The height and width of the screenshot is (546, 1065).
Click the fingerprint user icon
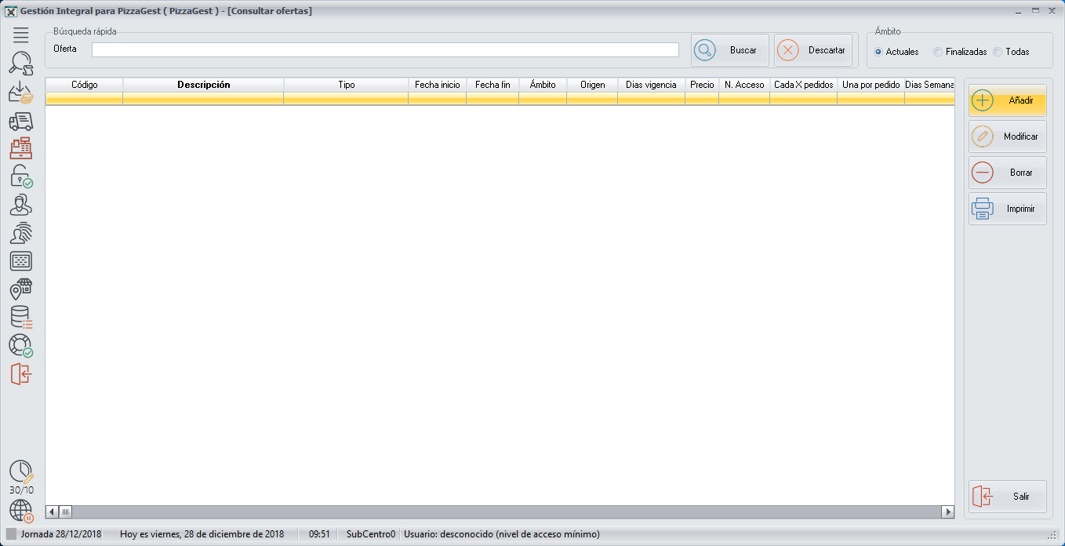(x=21, y=233)
